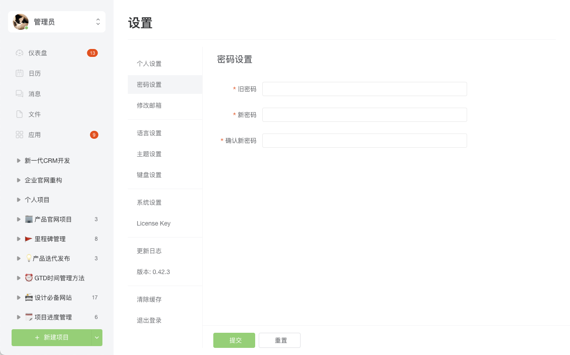Click 退出登录 to log out
Image resolution: width=570 pixels, height=355 pixels.
point(165,320)
